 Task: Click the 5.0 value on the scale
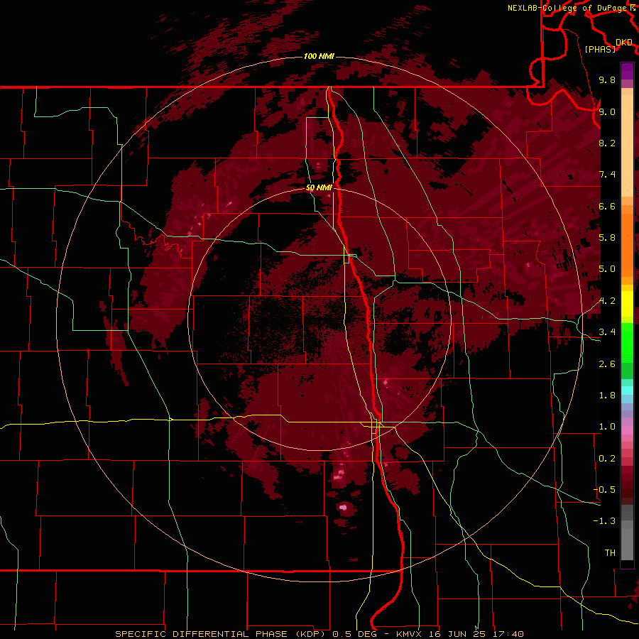(x=607, y=269)
